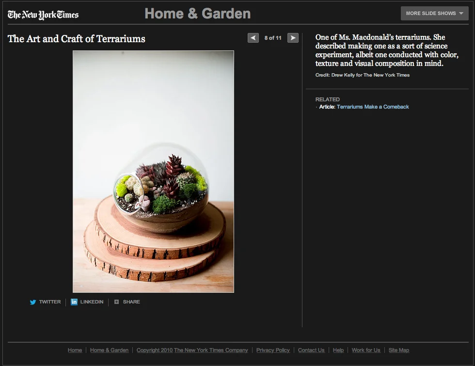Click the LinkedIn logo icon
The image size is (475, 366).
point(74,302)
